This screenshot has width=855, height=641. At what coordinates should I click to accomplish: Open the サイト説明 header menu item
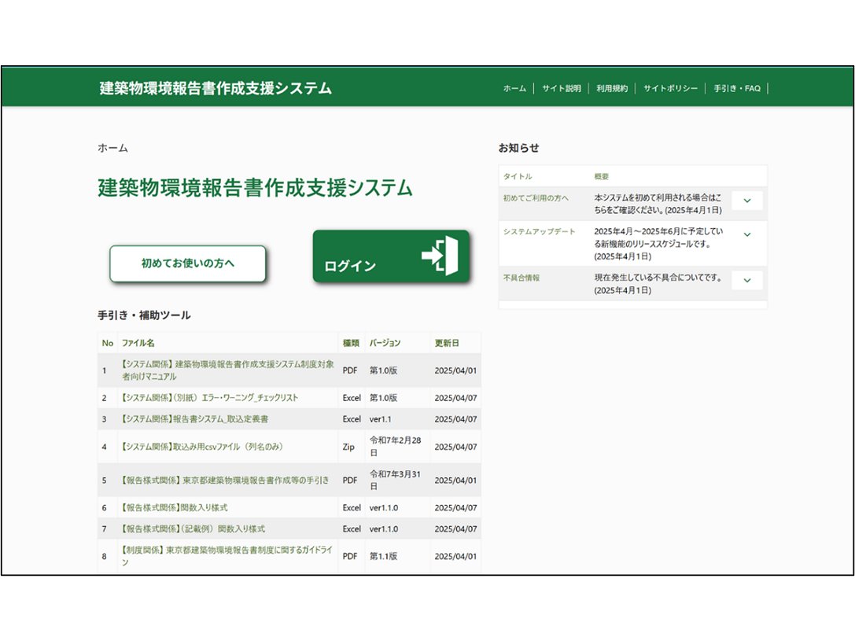[x=561, y=89]
